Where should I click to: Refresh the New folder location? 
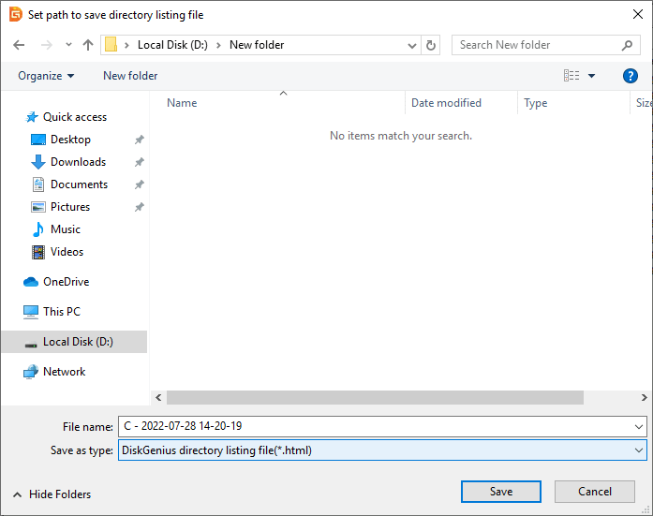(x=431, y=45)
